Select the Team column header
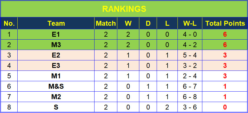 [56, 23]
